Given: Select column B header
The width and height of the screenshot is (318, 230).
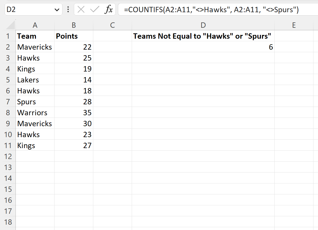Looking at the screenshot, I should [x=74, y=25].
